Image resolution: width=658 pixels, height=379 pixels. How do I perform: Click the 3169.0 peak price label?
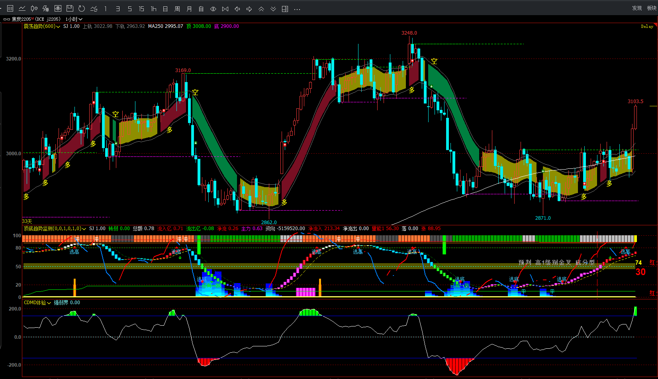tap(183, 70)
